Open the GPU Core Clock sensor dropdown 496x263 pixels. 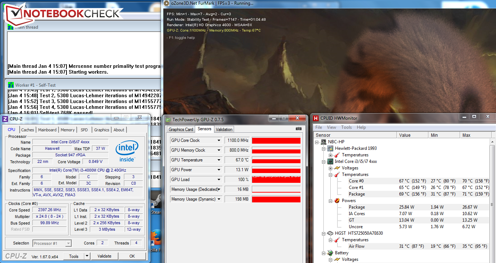tap(219, 140)
